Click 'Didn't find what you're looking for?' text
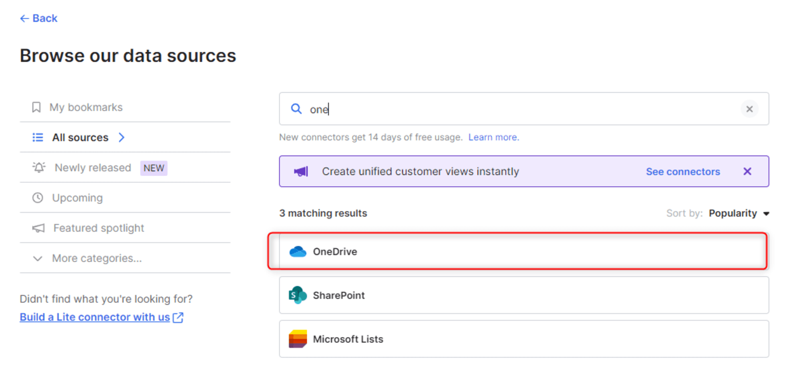 coord(106,299)
